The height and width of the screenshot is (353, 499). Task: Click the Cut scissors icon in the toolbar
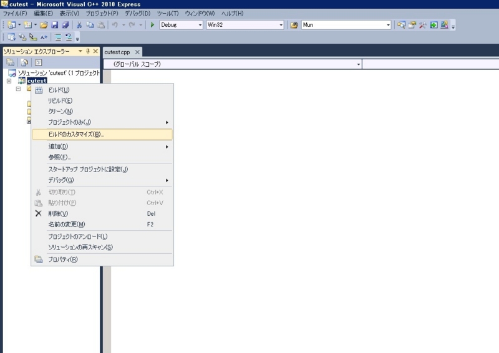tap(79, 25)
